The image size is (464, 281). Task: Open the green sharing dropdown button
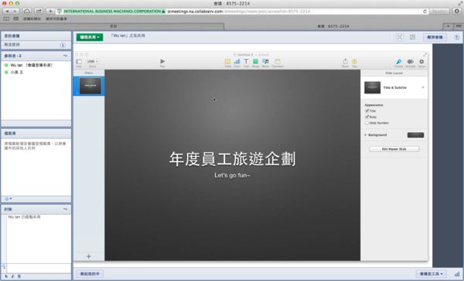coord(90,37)
